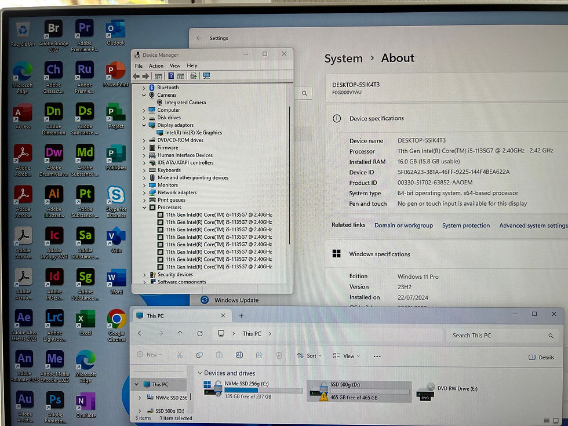
Task: Open Microsoft Project desktop icon
Action: point(116,116)
